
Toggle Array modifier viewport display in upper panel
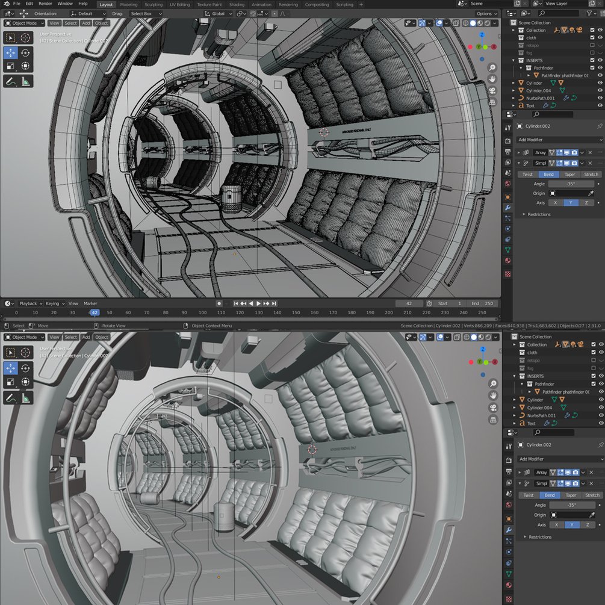(x=567, y=152)
